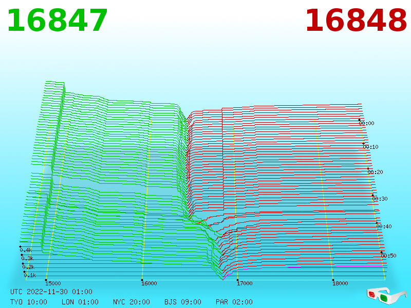The width and height of the screenshot is (411, 308).
Task: Click the 0.2k volume axis label
Action: click(x=28, y=267)
